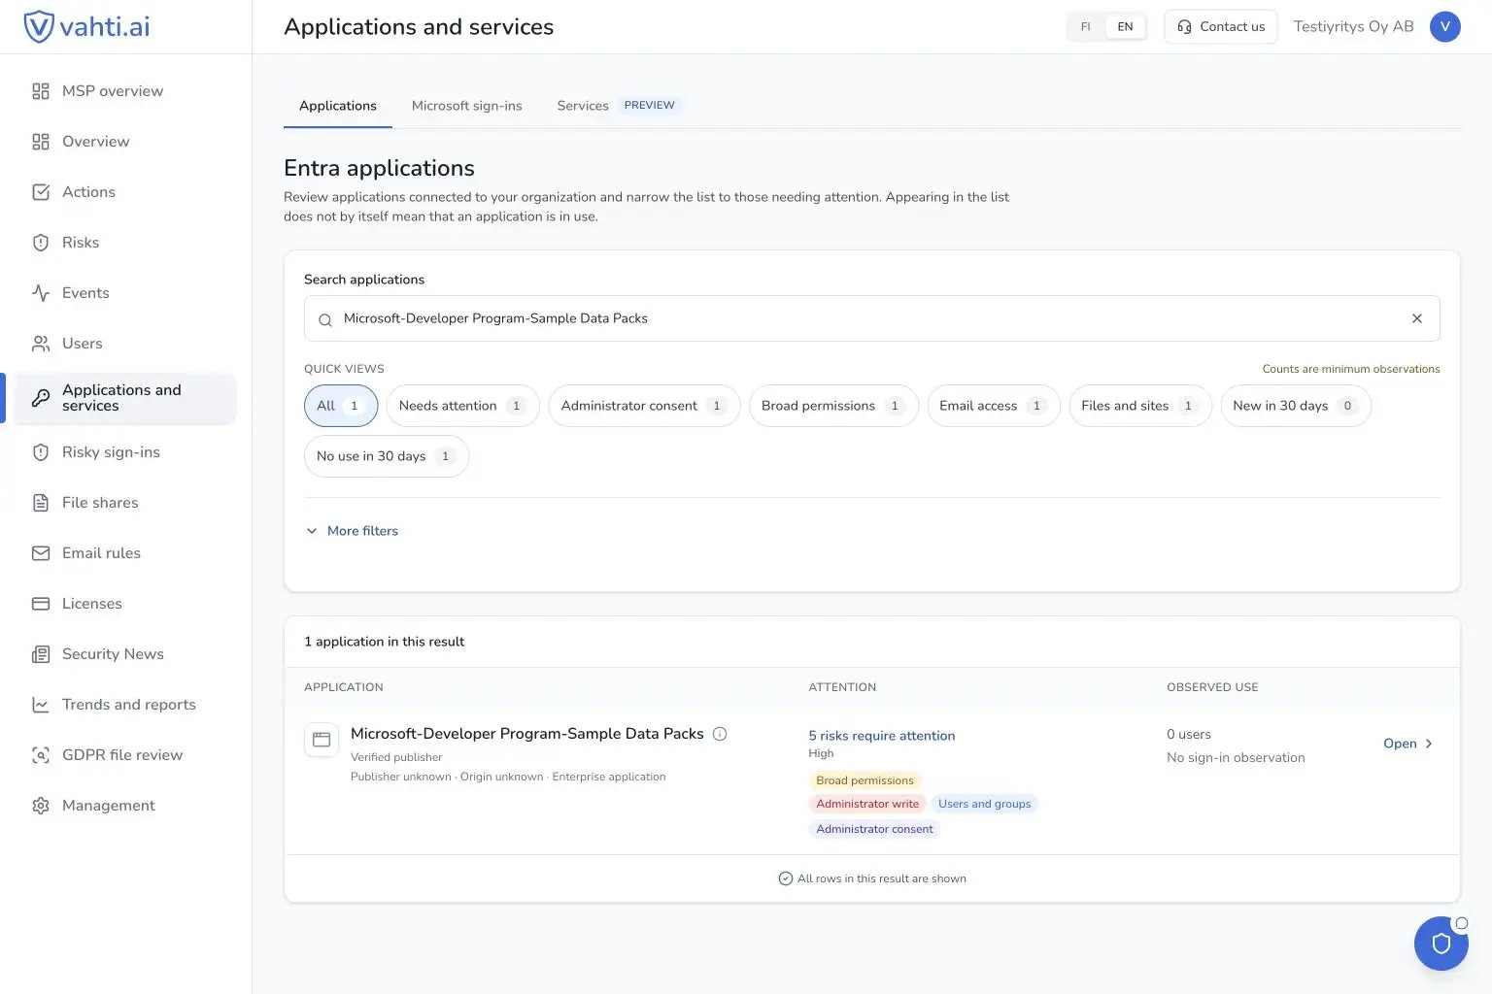The height and width of the screenshot is (994, 1492).
Task: Click the Contact us button
Action: pyautogui.click(x=1221, y=27)
